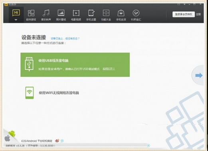Viewport: 208px width, 151px height.
Task: Click the blue circle icon beside Weibo
Action: [x=62, y=141]
